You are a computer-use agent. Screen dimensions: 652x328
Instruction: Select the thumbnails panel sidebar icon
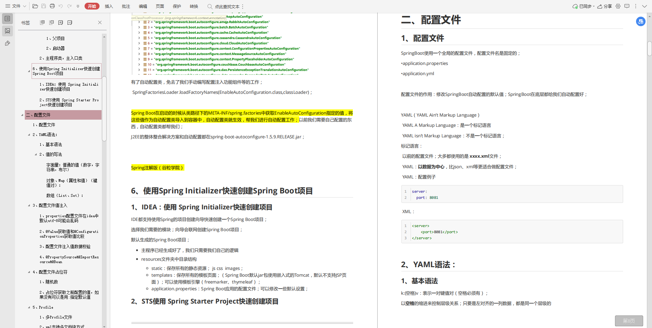coord(7,31)
